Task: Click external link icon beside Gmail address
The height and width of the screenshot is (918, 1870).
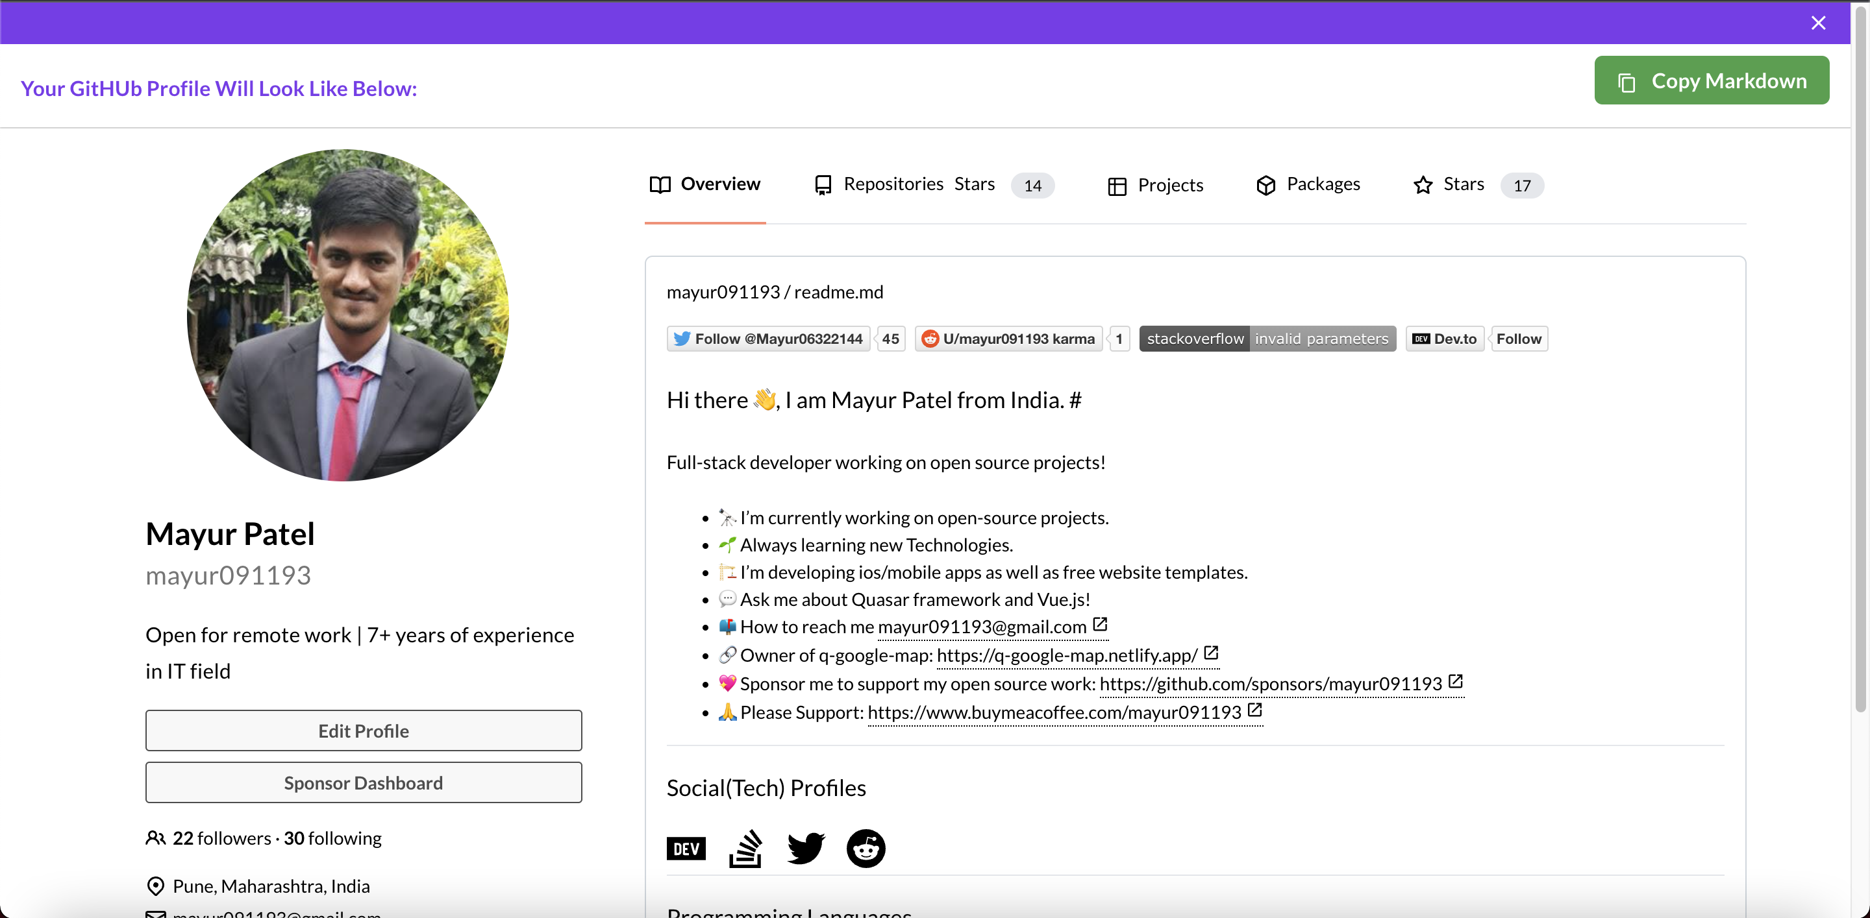Action: [x=1100, y=623]
